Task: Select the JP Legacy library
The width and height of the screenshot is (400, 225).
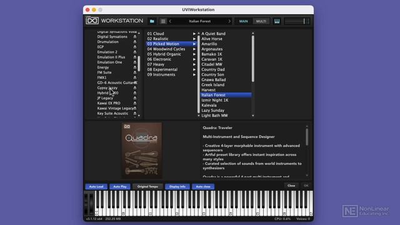Action: click(105, 98)
